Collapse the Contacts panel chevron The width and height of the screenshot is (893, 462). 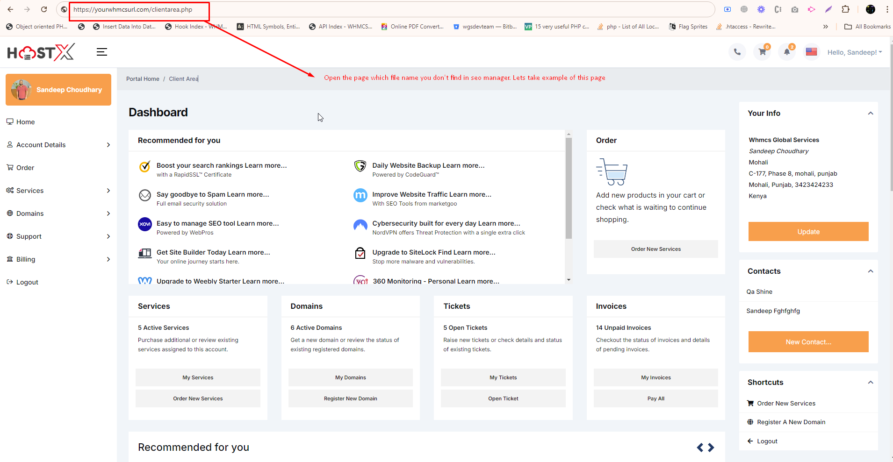click(871, 271)
